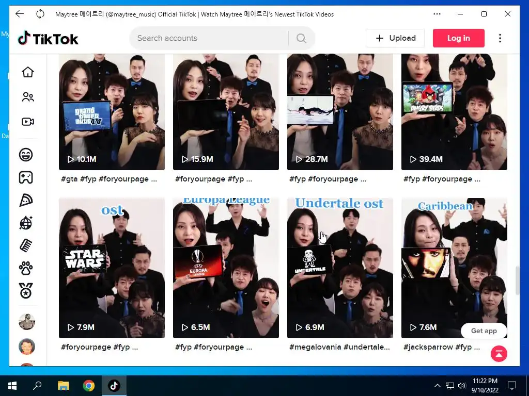The width and height of the screenshot is (529, 396).
Task: Click the Get app button
Action: [484, 331]
